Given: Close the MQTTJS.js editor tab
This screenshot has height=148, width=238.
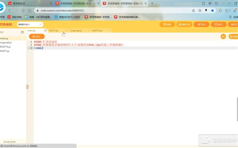Looking at the screenshot, I should [110, 30].
